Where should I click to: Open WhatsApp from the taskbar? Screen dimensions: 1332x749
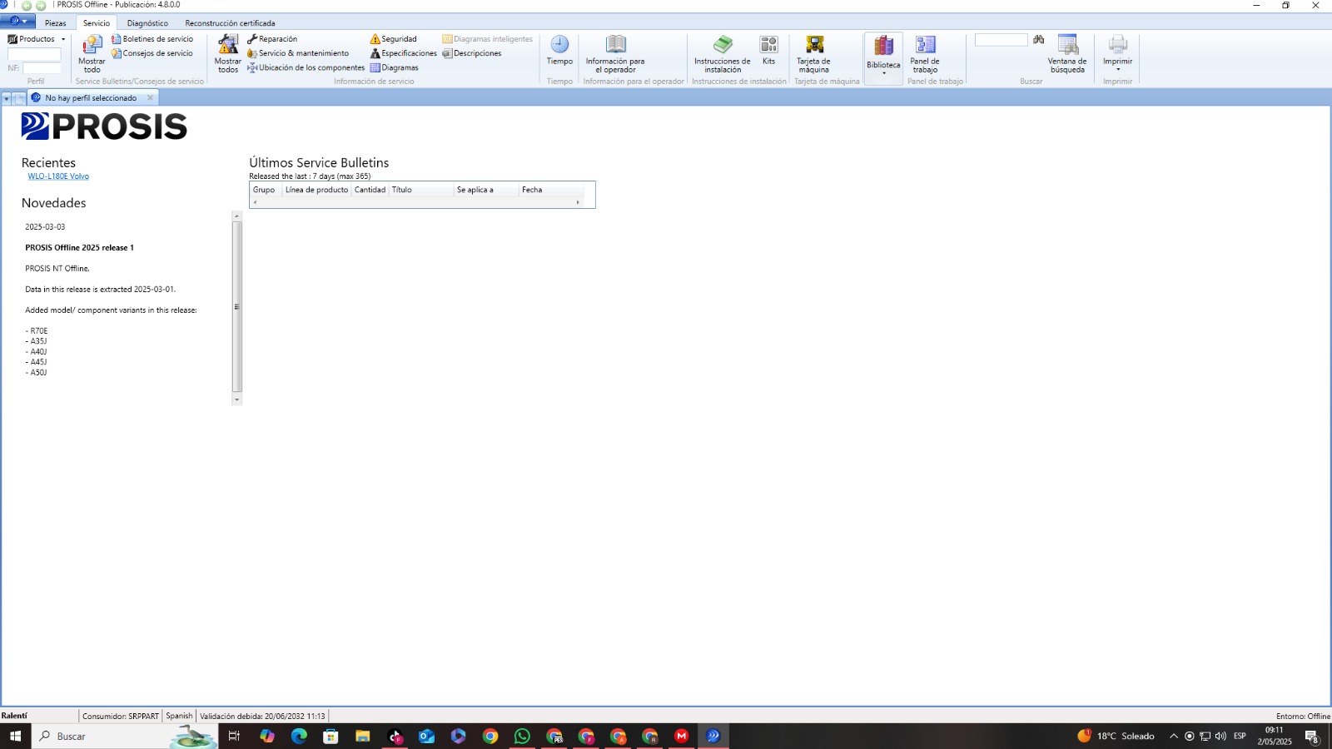click(x=522, y=736)
